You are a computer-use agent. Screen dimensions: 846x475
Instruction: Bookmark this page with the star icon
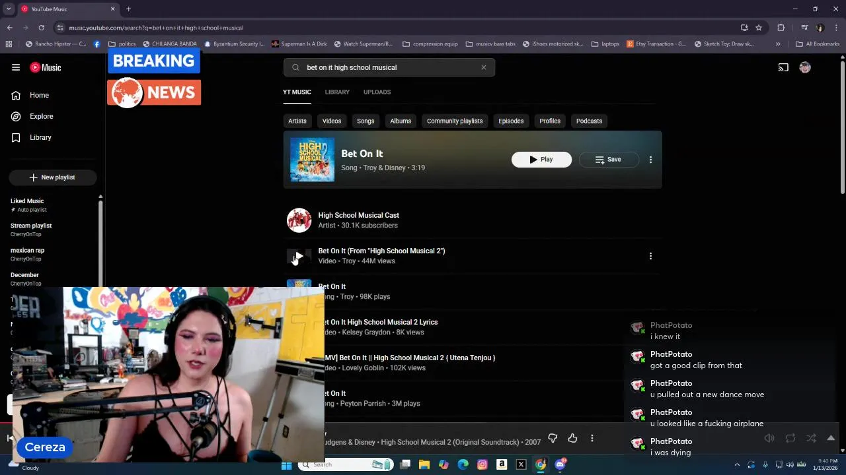point(759,28)
